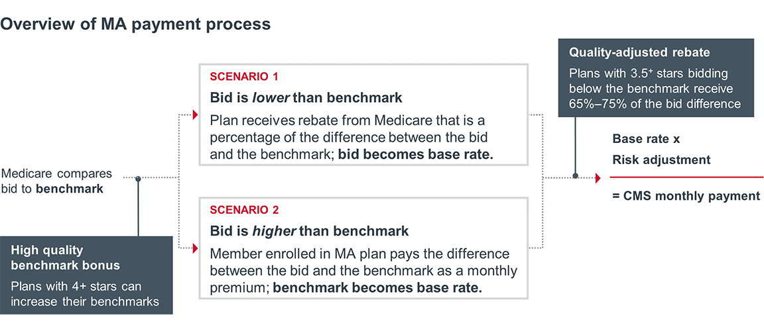Click the connector dot below Quality-adjusted rebate box

tap(575, 176)
